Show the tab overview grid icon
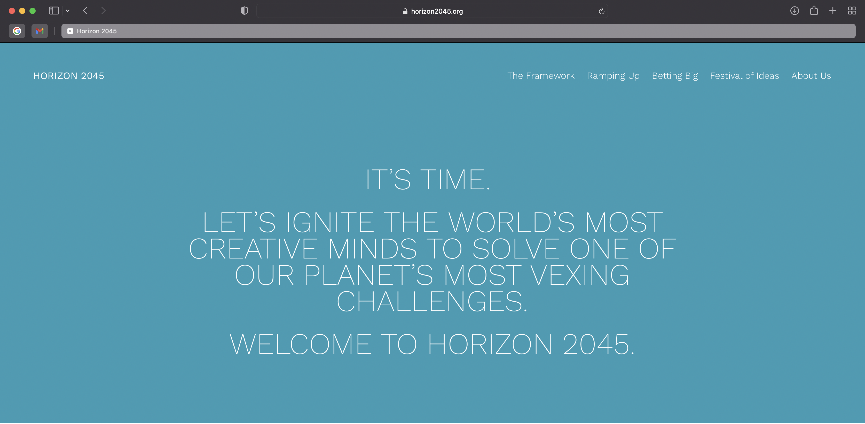The width and height of the screenshot is (865, 424). click(852, 11)
